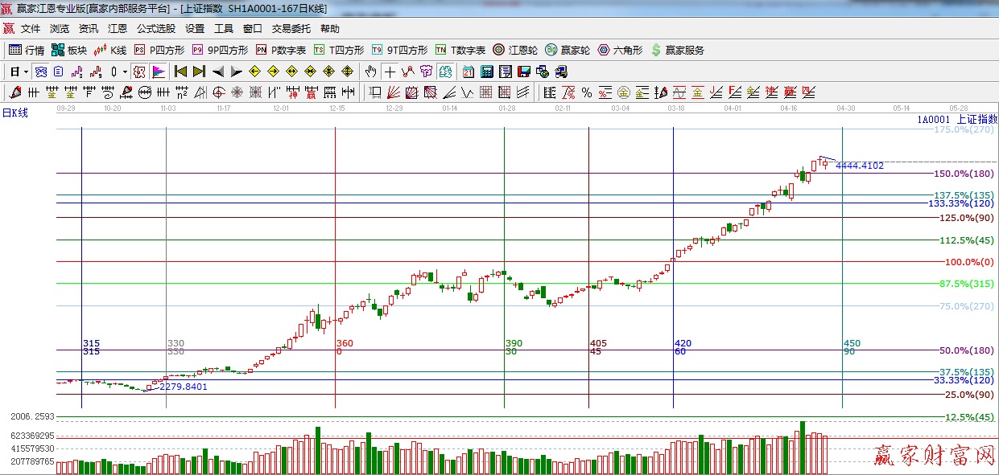The width and height of the screenshot is (999, 475).
Task: Toggle the first pressed chart-view button
Action: click(x=40, y=72)
